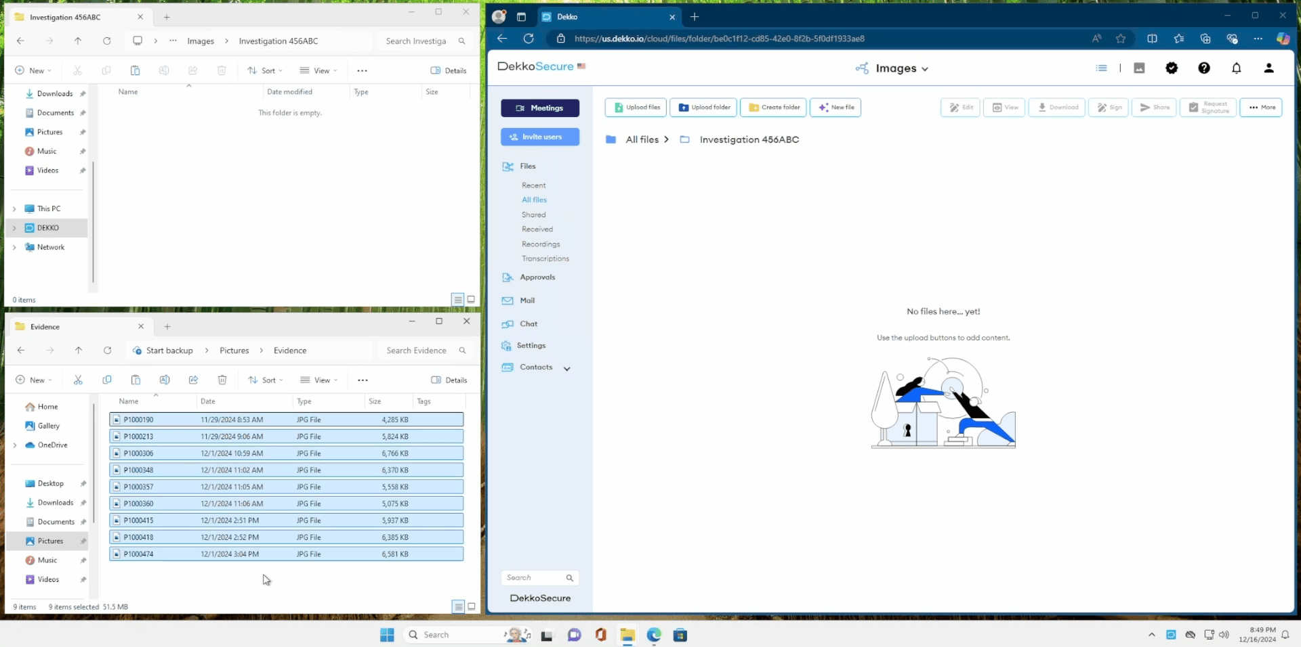
Task: Click the Share icon in Evidence window
Action: pyautogui.click(x=193, y=380)
